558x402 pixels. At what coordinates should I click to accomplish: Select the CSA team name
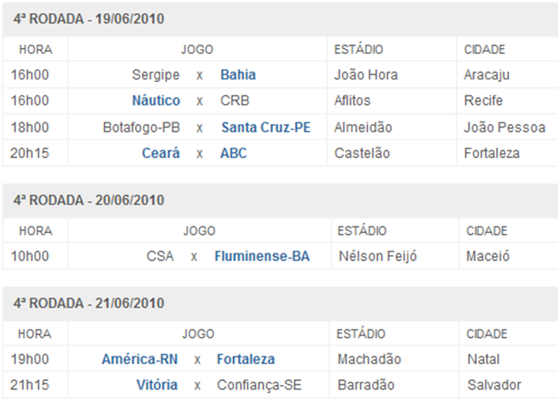point(160,256)
